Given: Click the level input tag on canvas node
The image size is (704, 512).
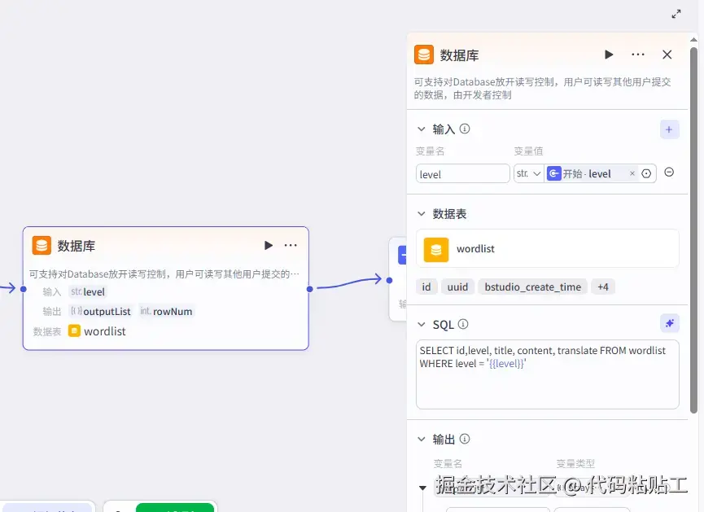Looking at the screenshot, I should 88,292.
